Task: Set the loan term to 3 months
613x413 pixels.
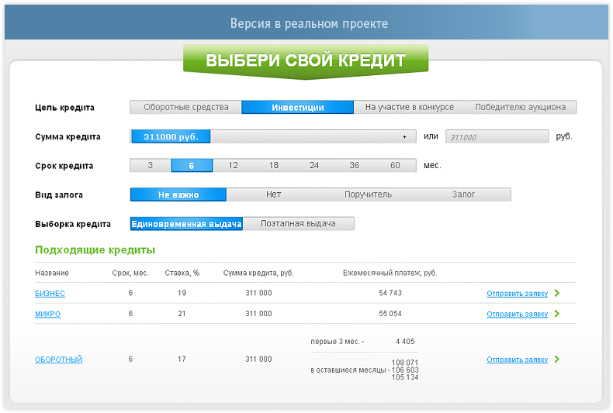Action: click(x=151, y=166)
